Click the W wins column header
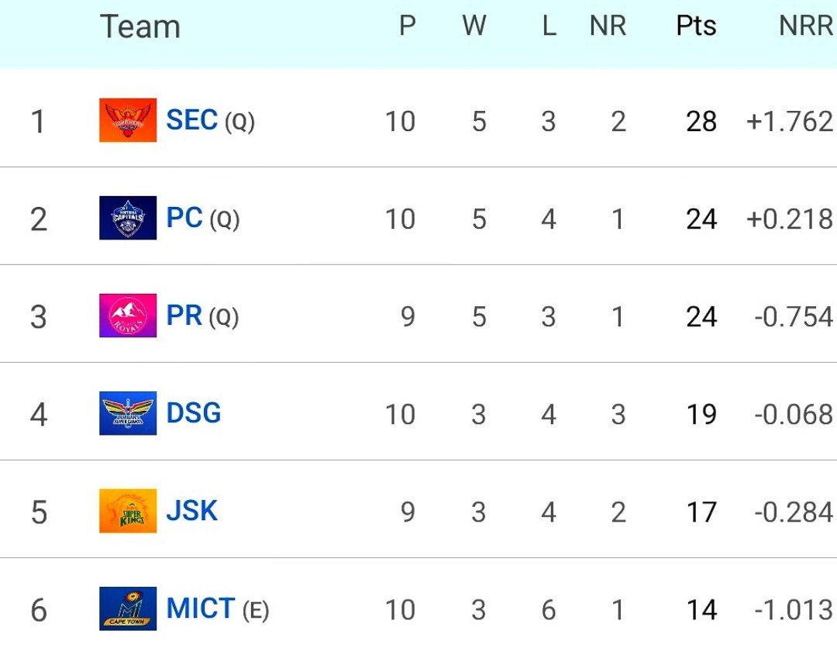 click(x=474, y=26)
